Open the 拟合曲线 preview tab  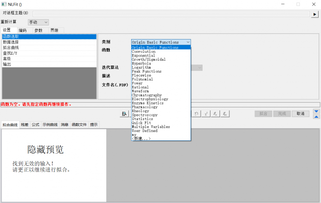[x=10, y=125]
